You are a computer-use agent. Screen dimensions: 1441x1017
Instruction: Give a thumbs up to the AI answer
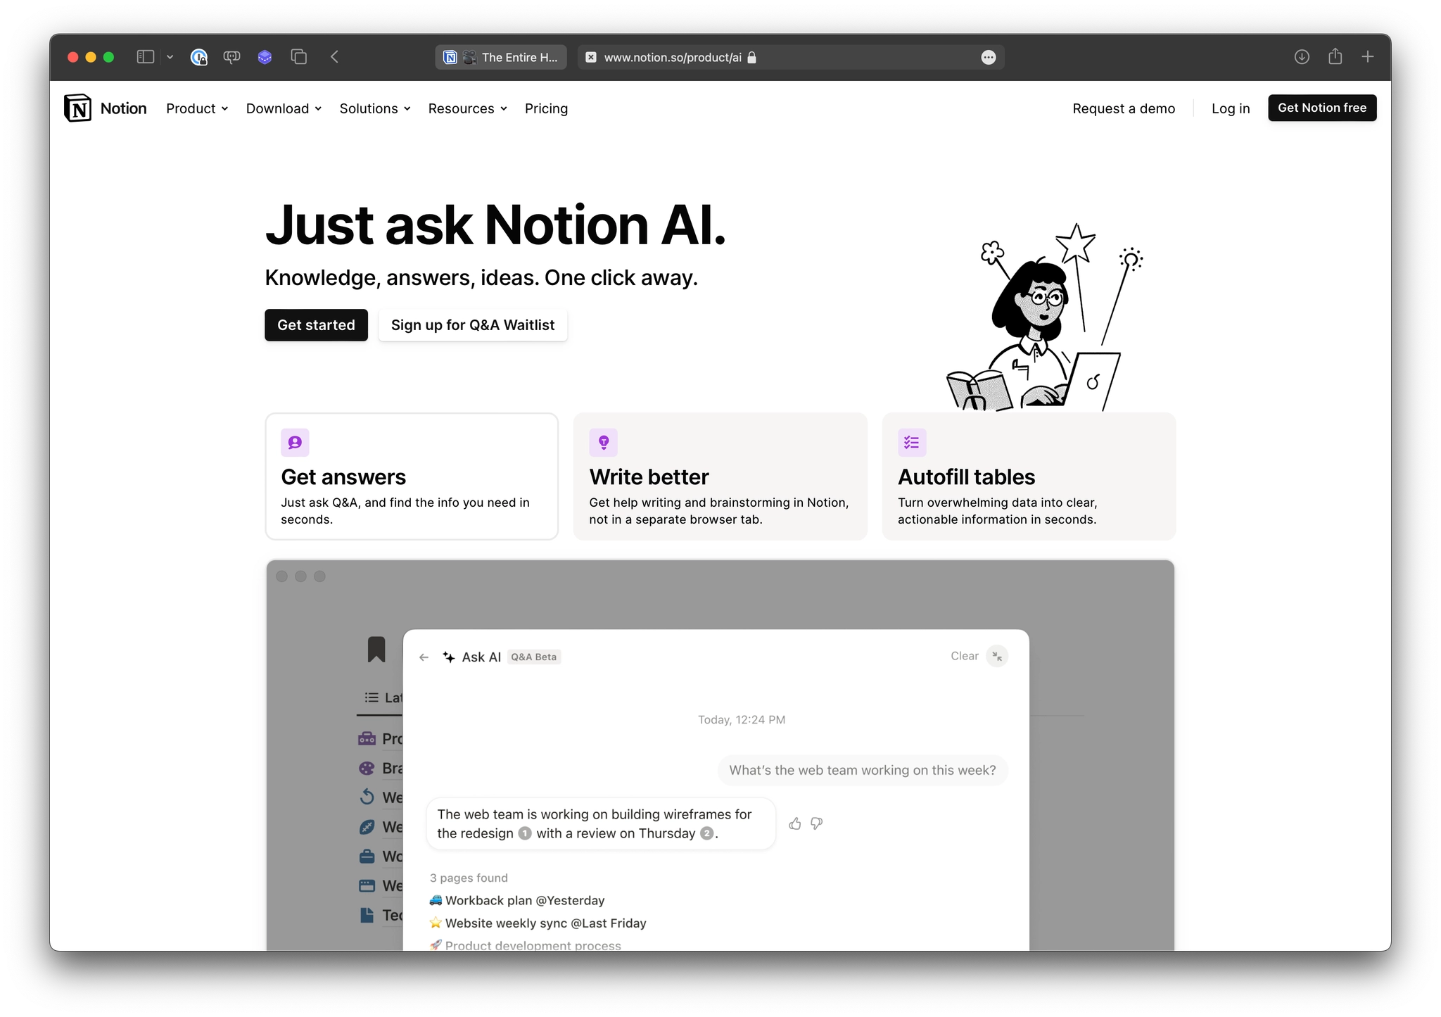tap(795, 823)
